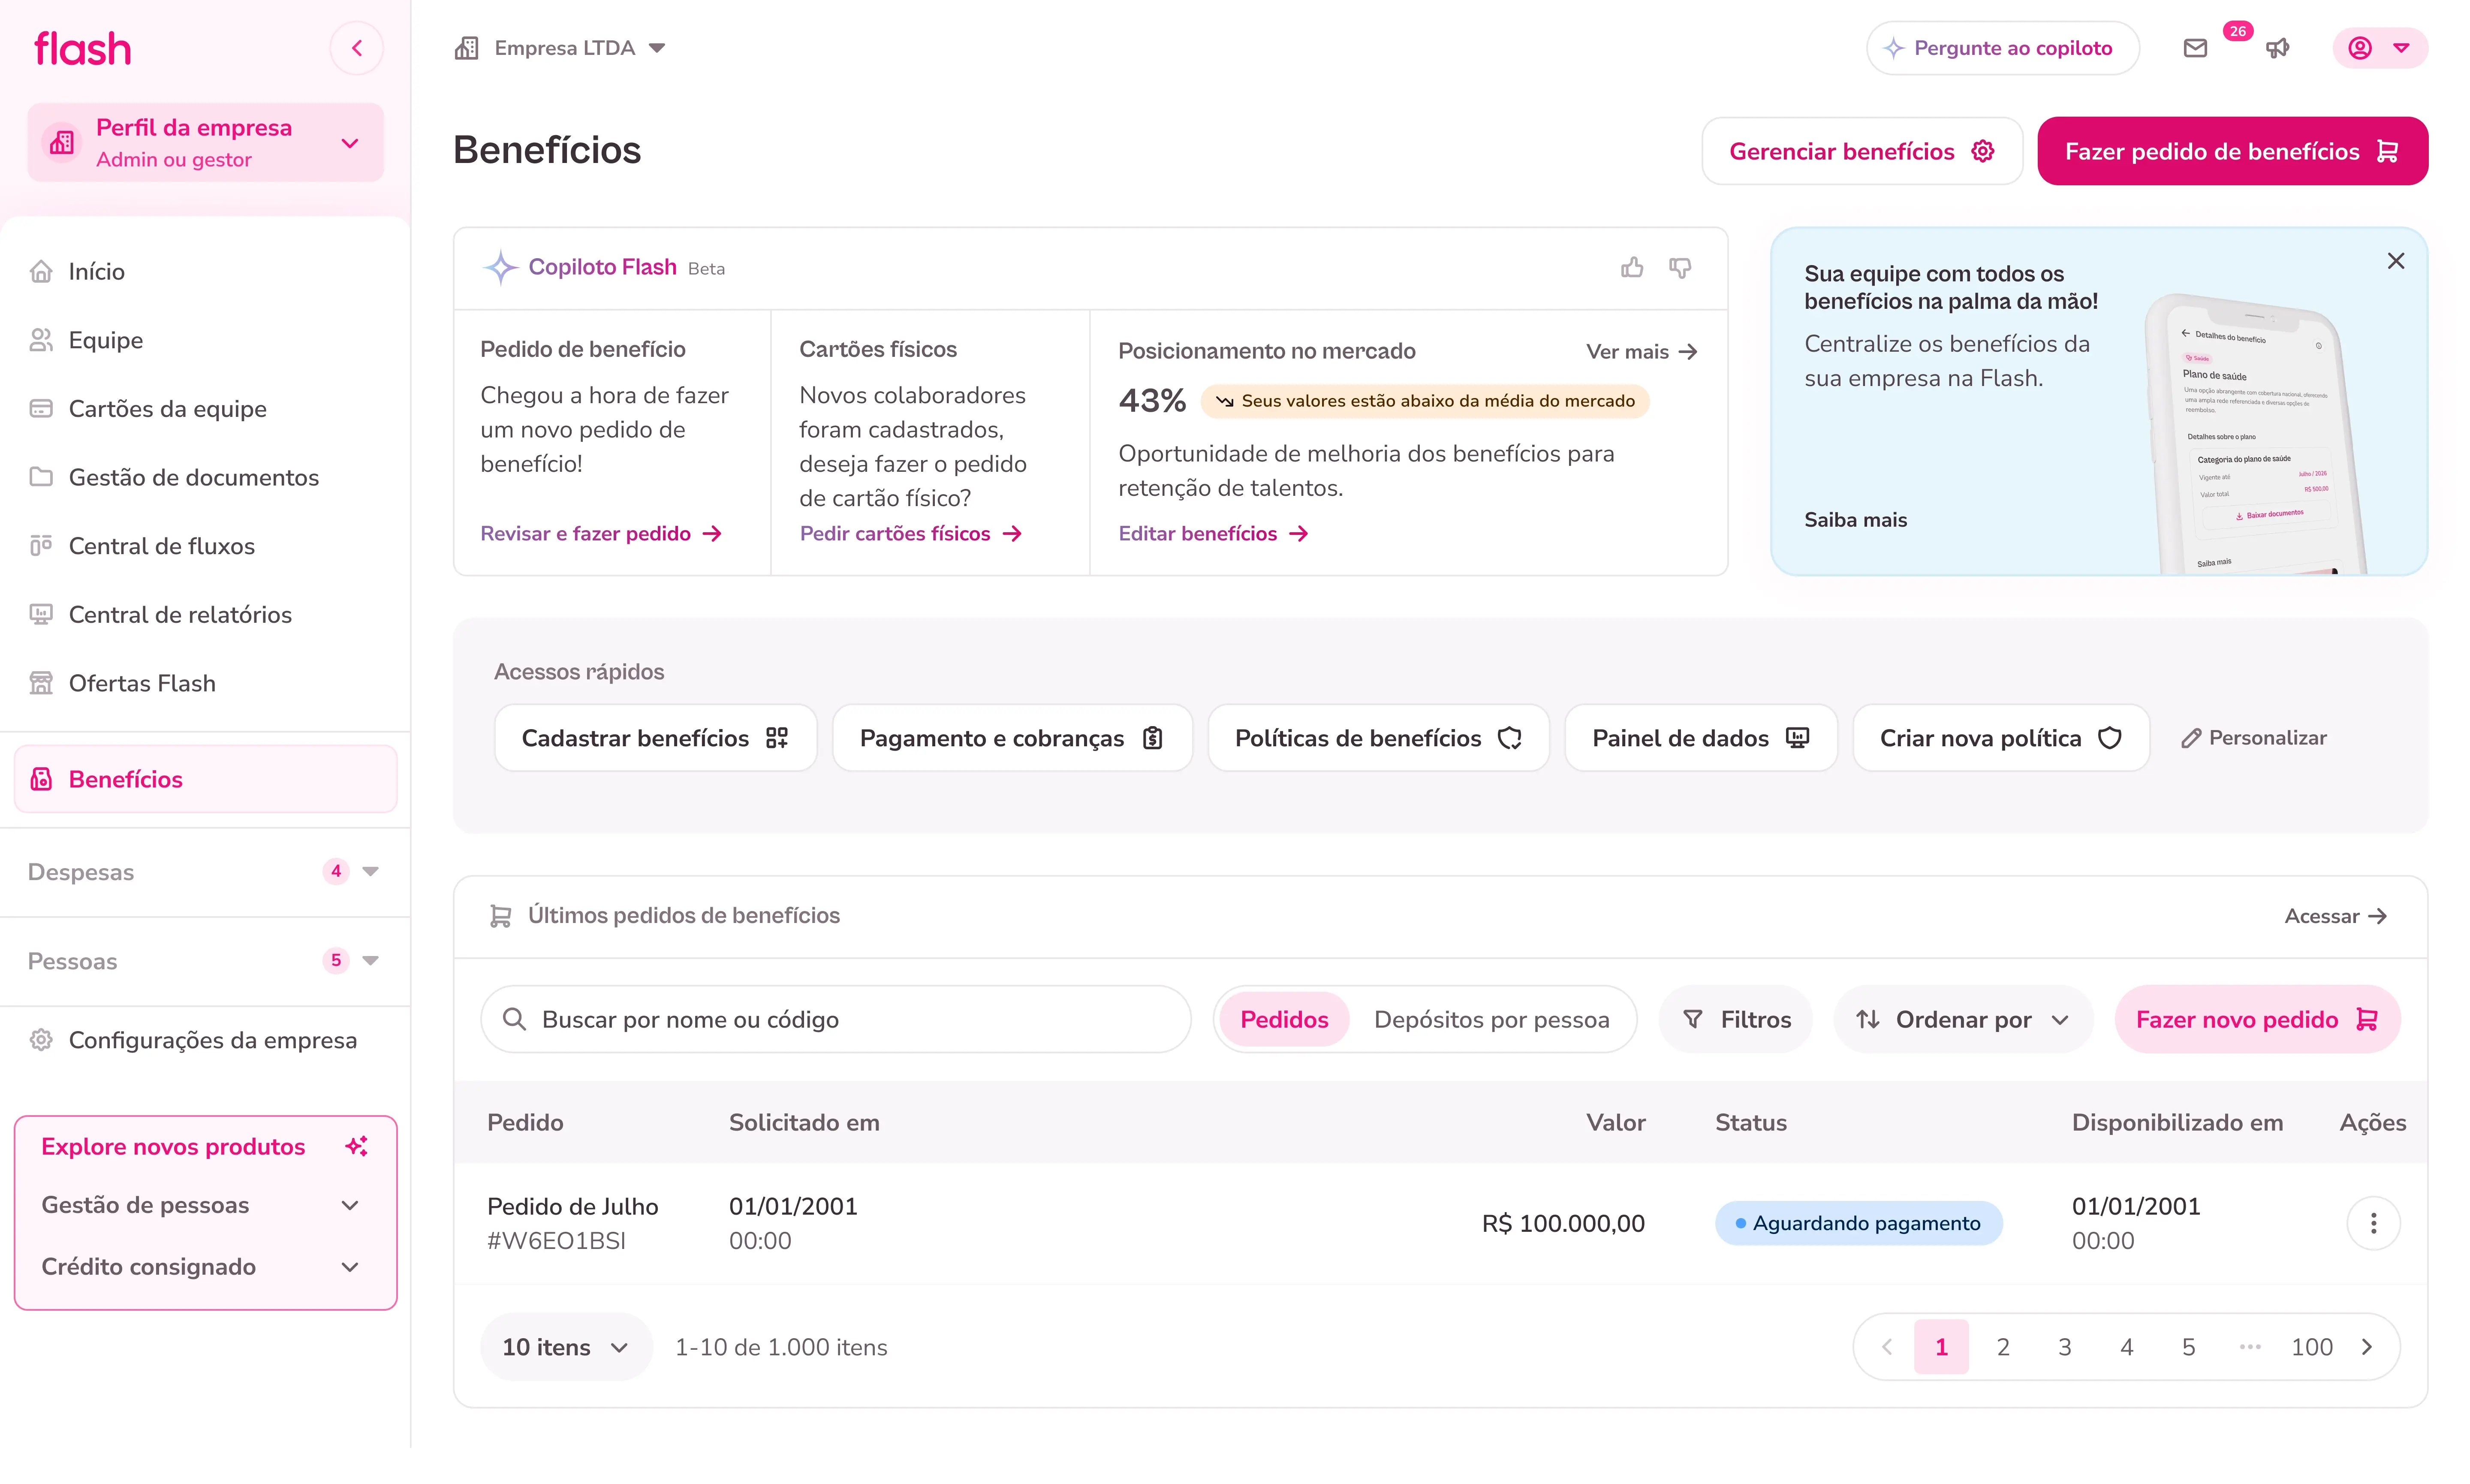
Task: Select Benefícios in the sidebar
Action: [205, 779]
